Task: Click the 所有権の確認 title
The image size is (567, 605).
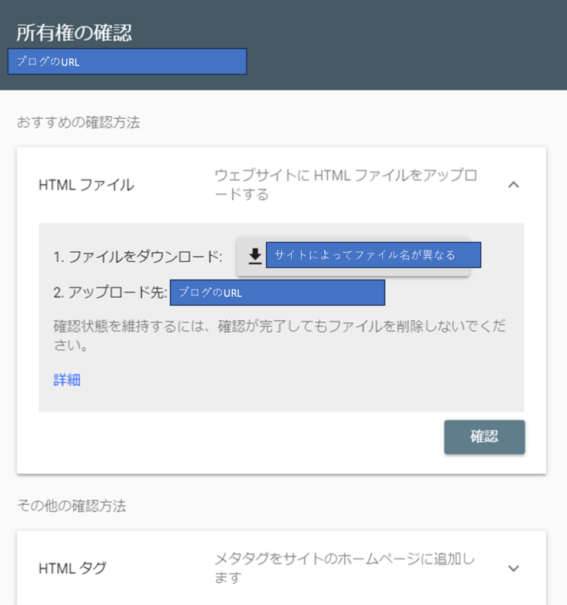Action: [74, 33]
